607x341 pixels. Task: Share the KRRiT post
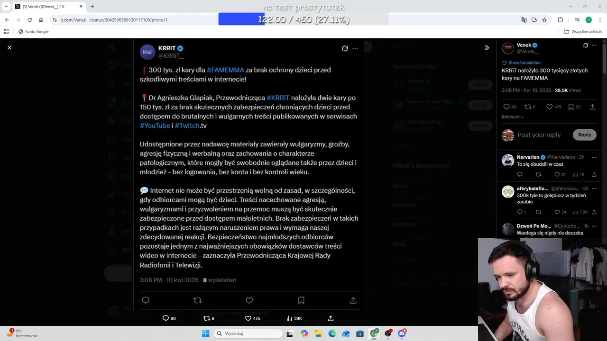point(353,300)
